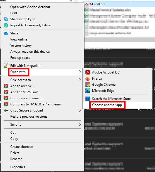Viewport: 155px width, 172px height.
Task: Open Properties of the file
Action: click(43, 167)
